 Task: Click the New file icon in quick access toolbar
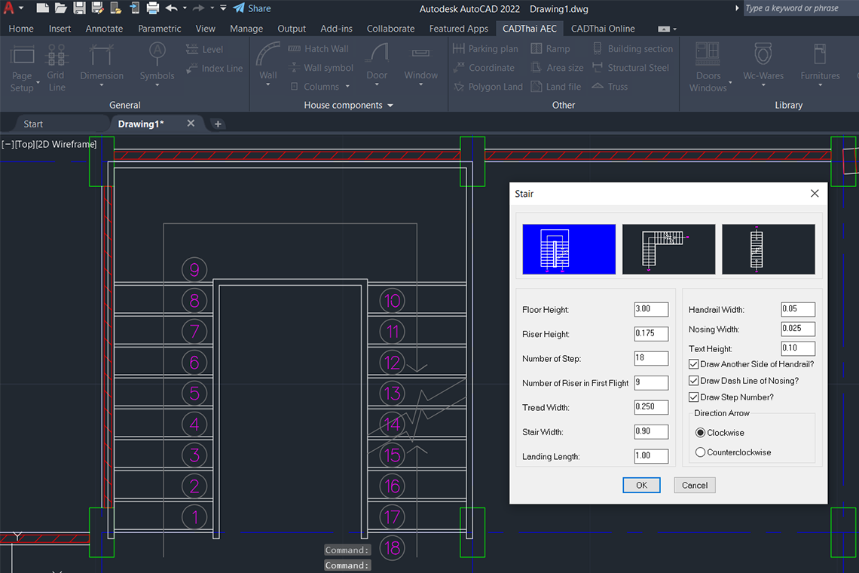(x=43, y=8)
